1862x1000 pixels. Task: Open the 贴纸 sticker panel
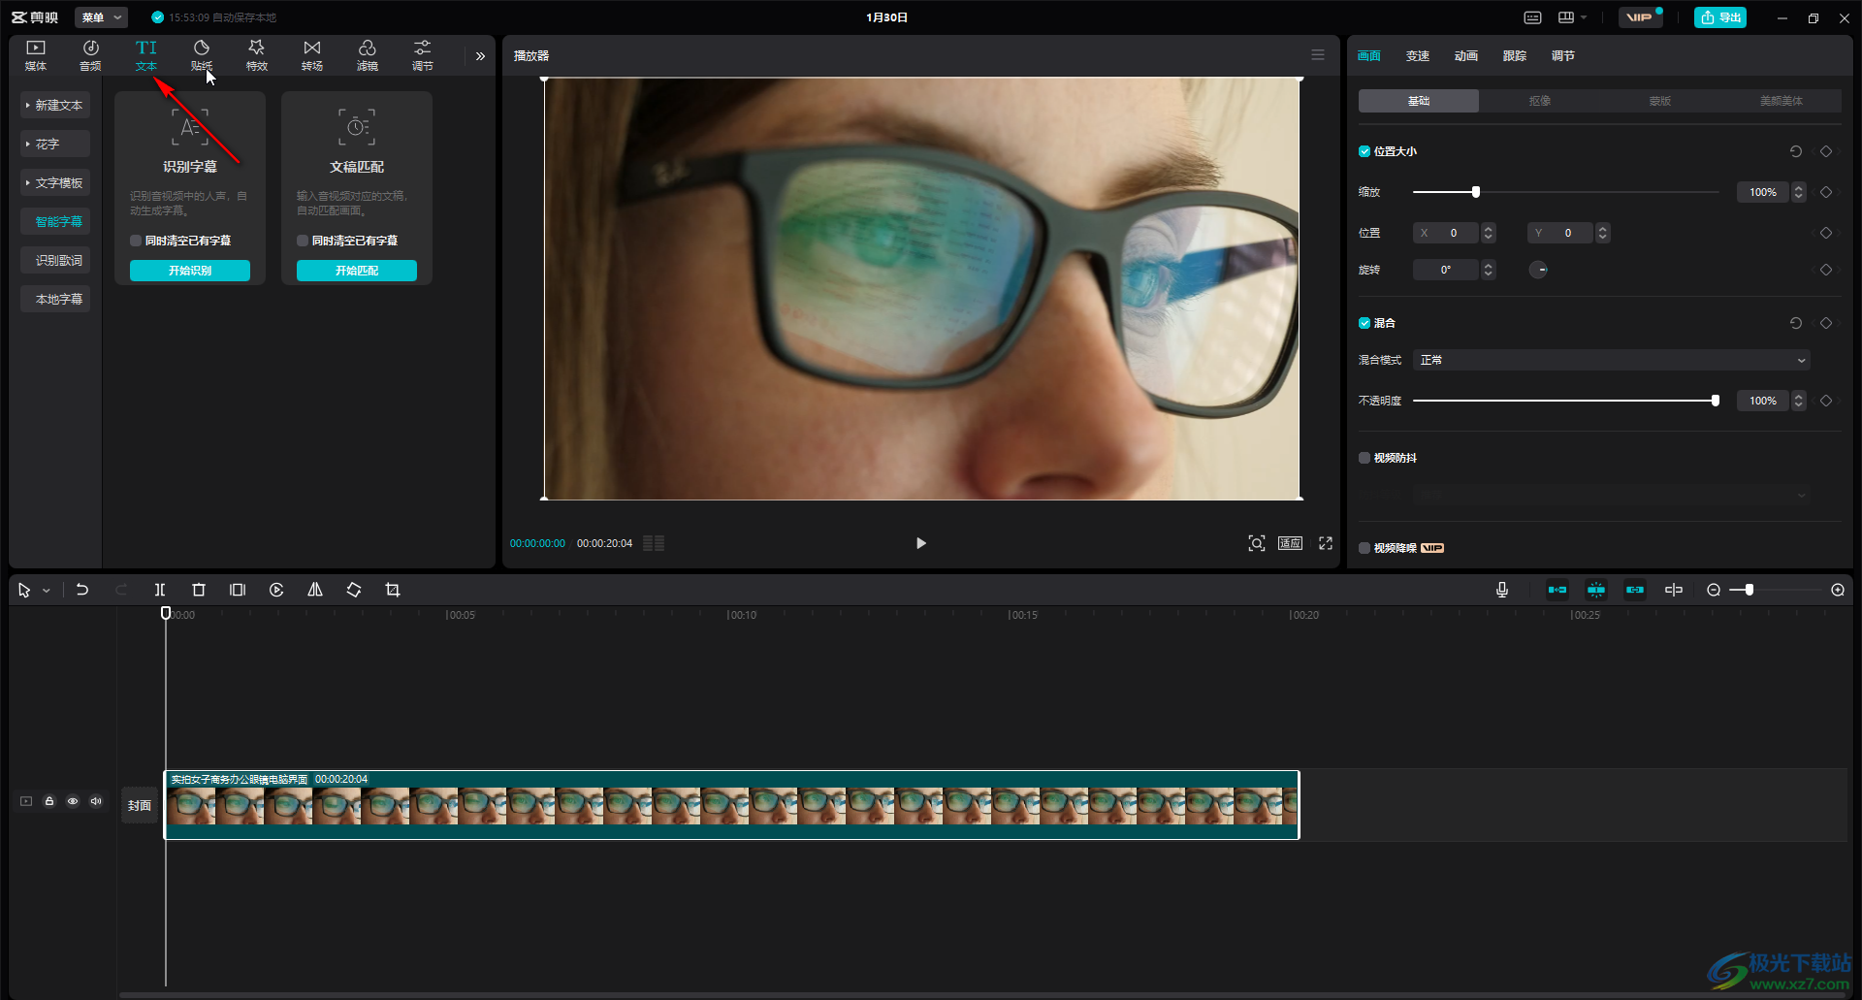202,55
